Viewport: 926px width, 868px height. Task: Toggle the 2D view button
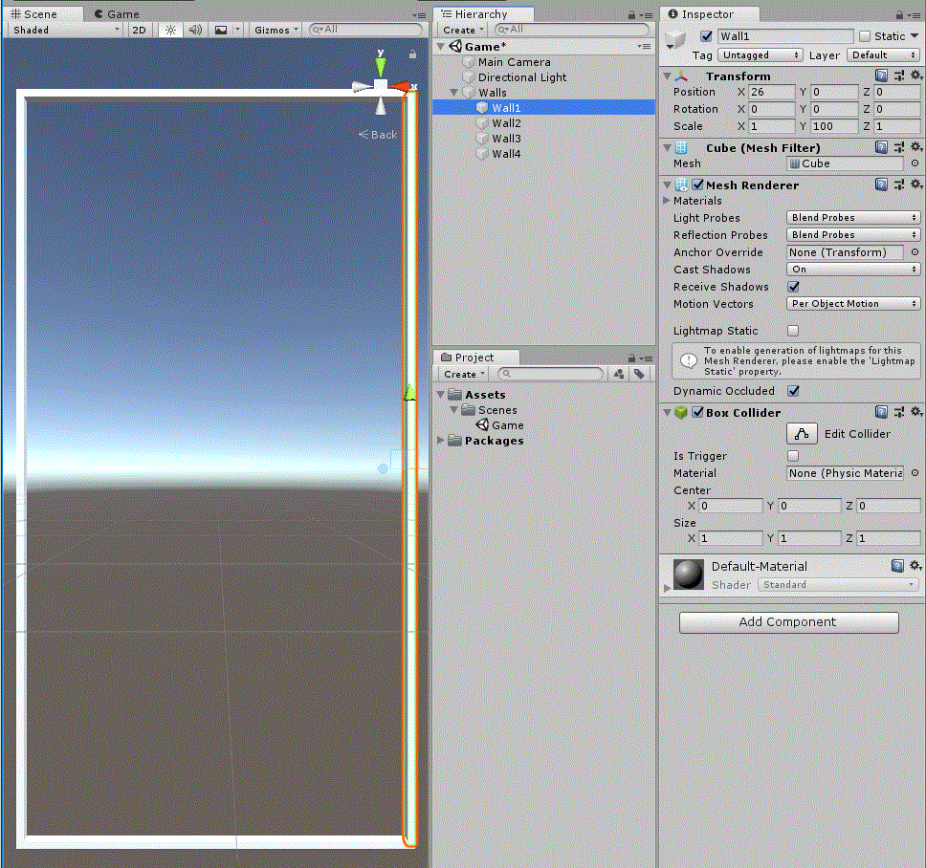(140, 30)
